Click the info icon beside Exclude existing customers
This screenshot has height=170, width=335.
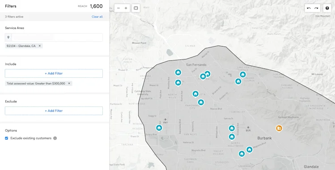pos(55,138)
